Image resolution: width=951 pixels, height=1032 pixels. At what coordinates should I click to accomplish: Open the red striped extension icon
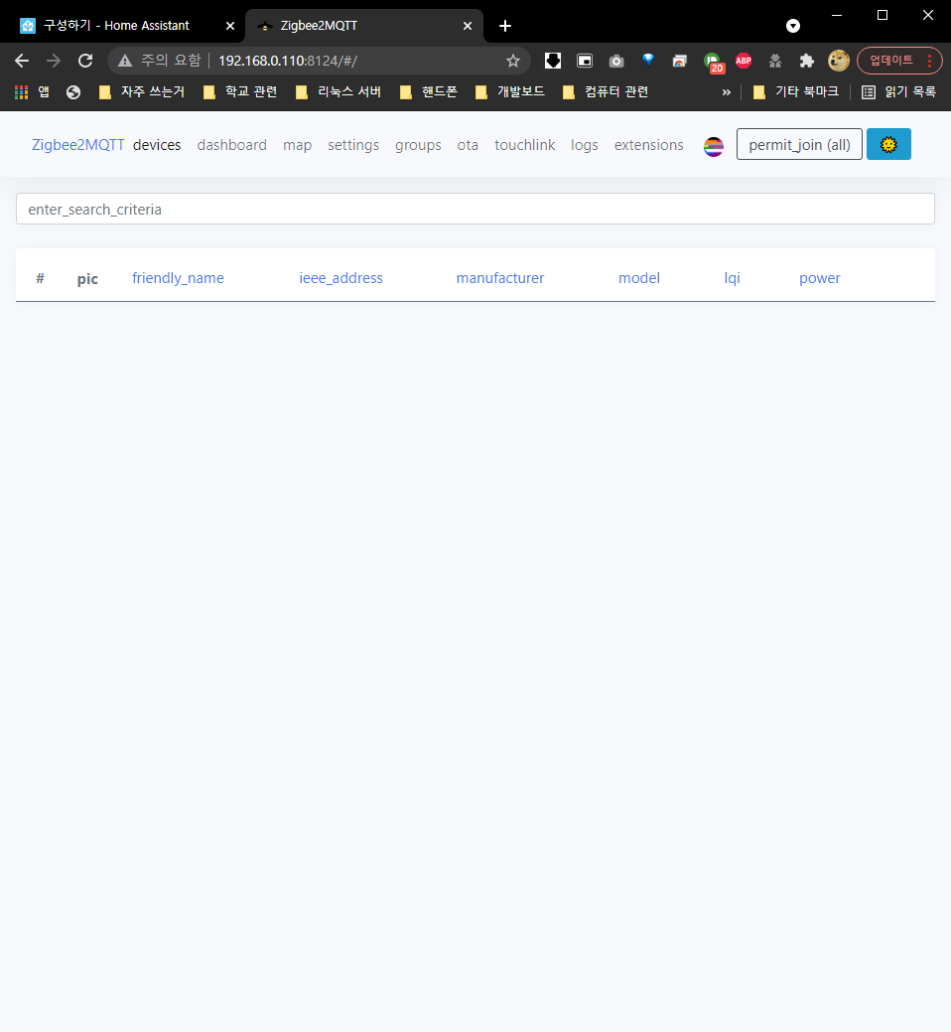click(679, 61)
